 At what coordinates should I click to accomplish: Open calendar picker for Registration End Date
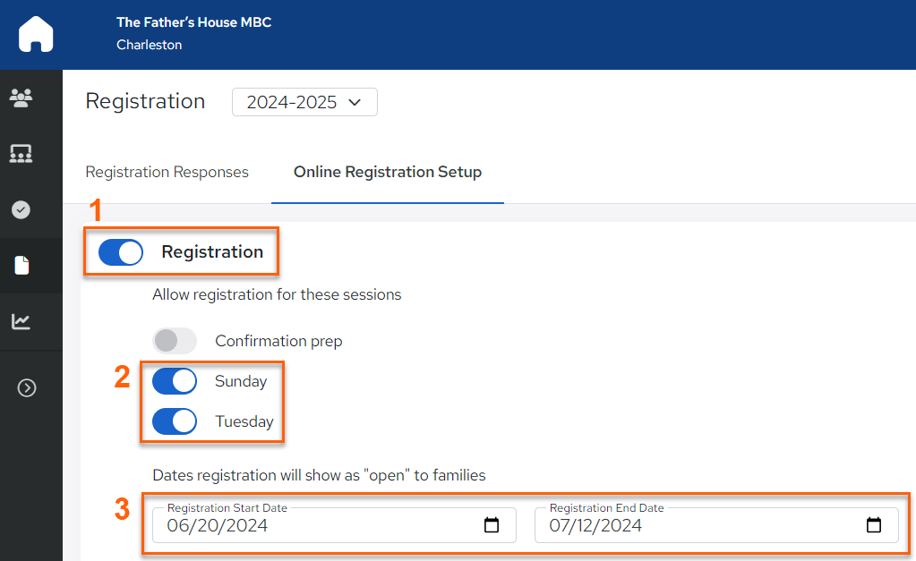tap(873, 525)
